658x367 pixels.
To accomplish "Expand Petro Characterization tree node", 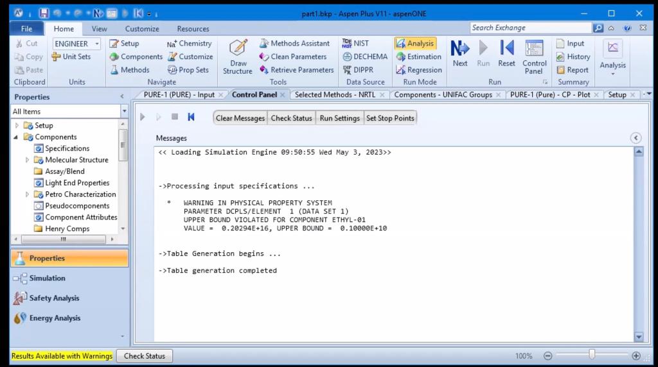I will click(x=27, y=194).
